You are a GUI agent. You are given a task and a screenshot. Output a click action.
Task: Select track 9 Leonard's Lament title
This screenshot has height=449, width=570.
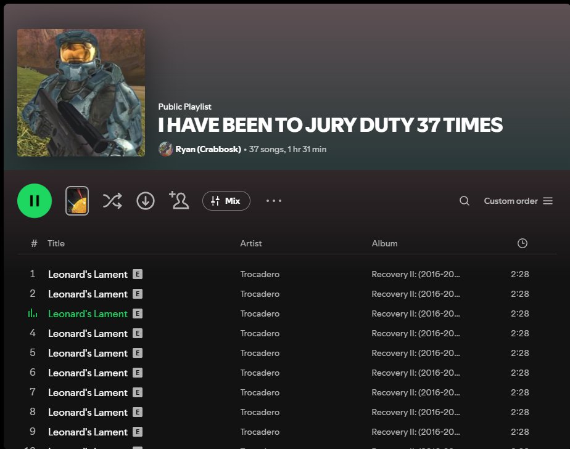tap(88, 432)
